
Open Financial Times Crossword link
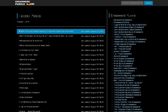(x=125, y=37)
